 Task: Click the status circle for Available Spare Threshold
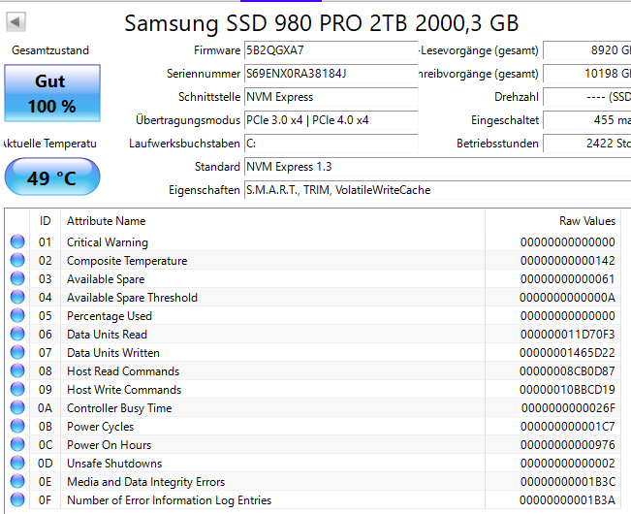pyautogui.click(x=17, y=297)
